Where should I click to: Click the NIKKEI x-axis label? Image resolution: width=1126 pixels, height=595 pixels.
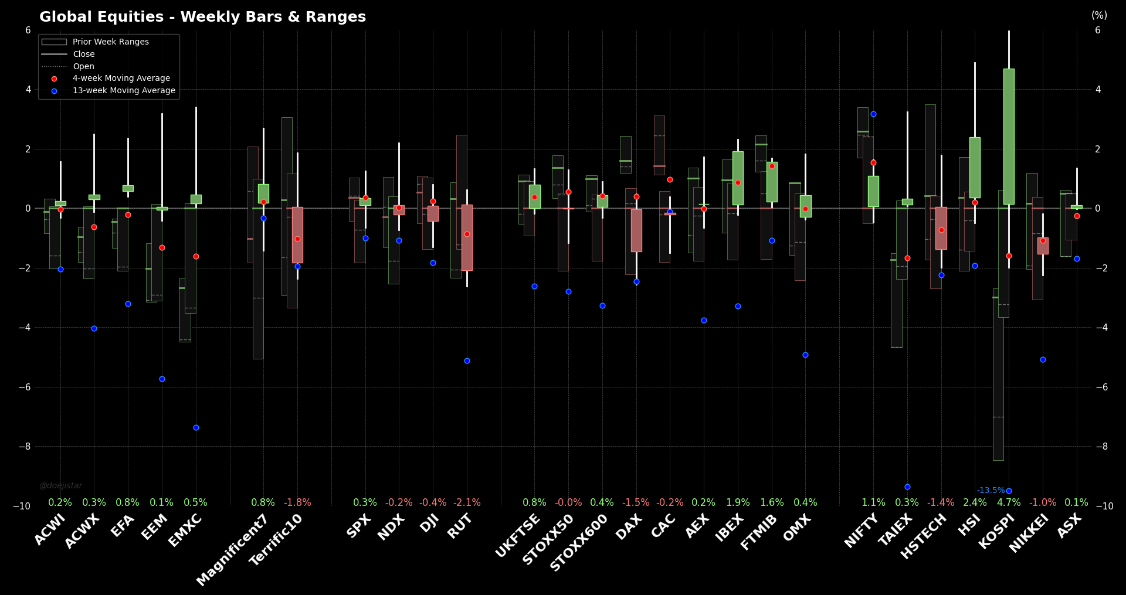click(x=1029, y=532)
